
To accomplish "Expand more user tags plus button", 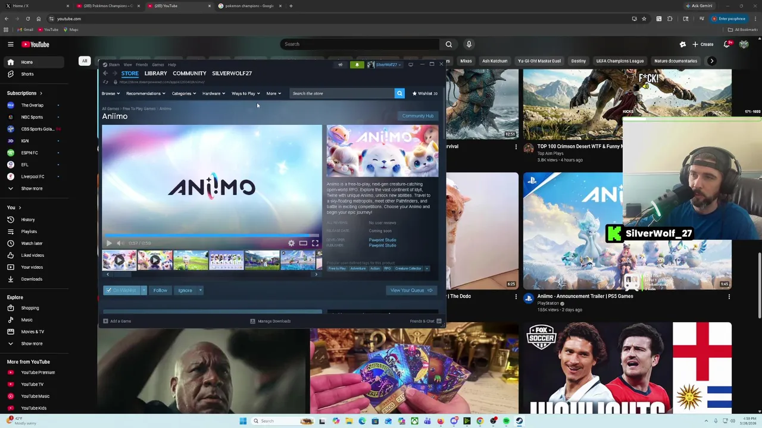I will (x=427, y=269).
